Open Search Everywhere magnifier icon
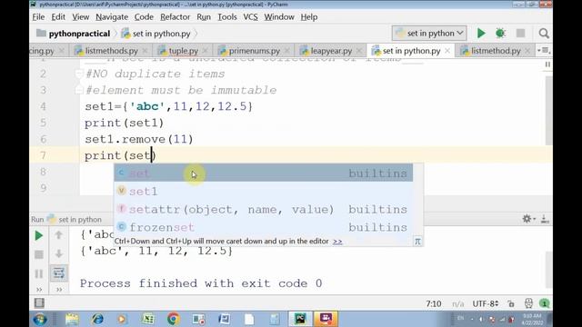The image size is (582, 327). (x=544, y=34)
